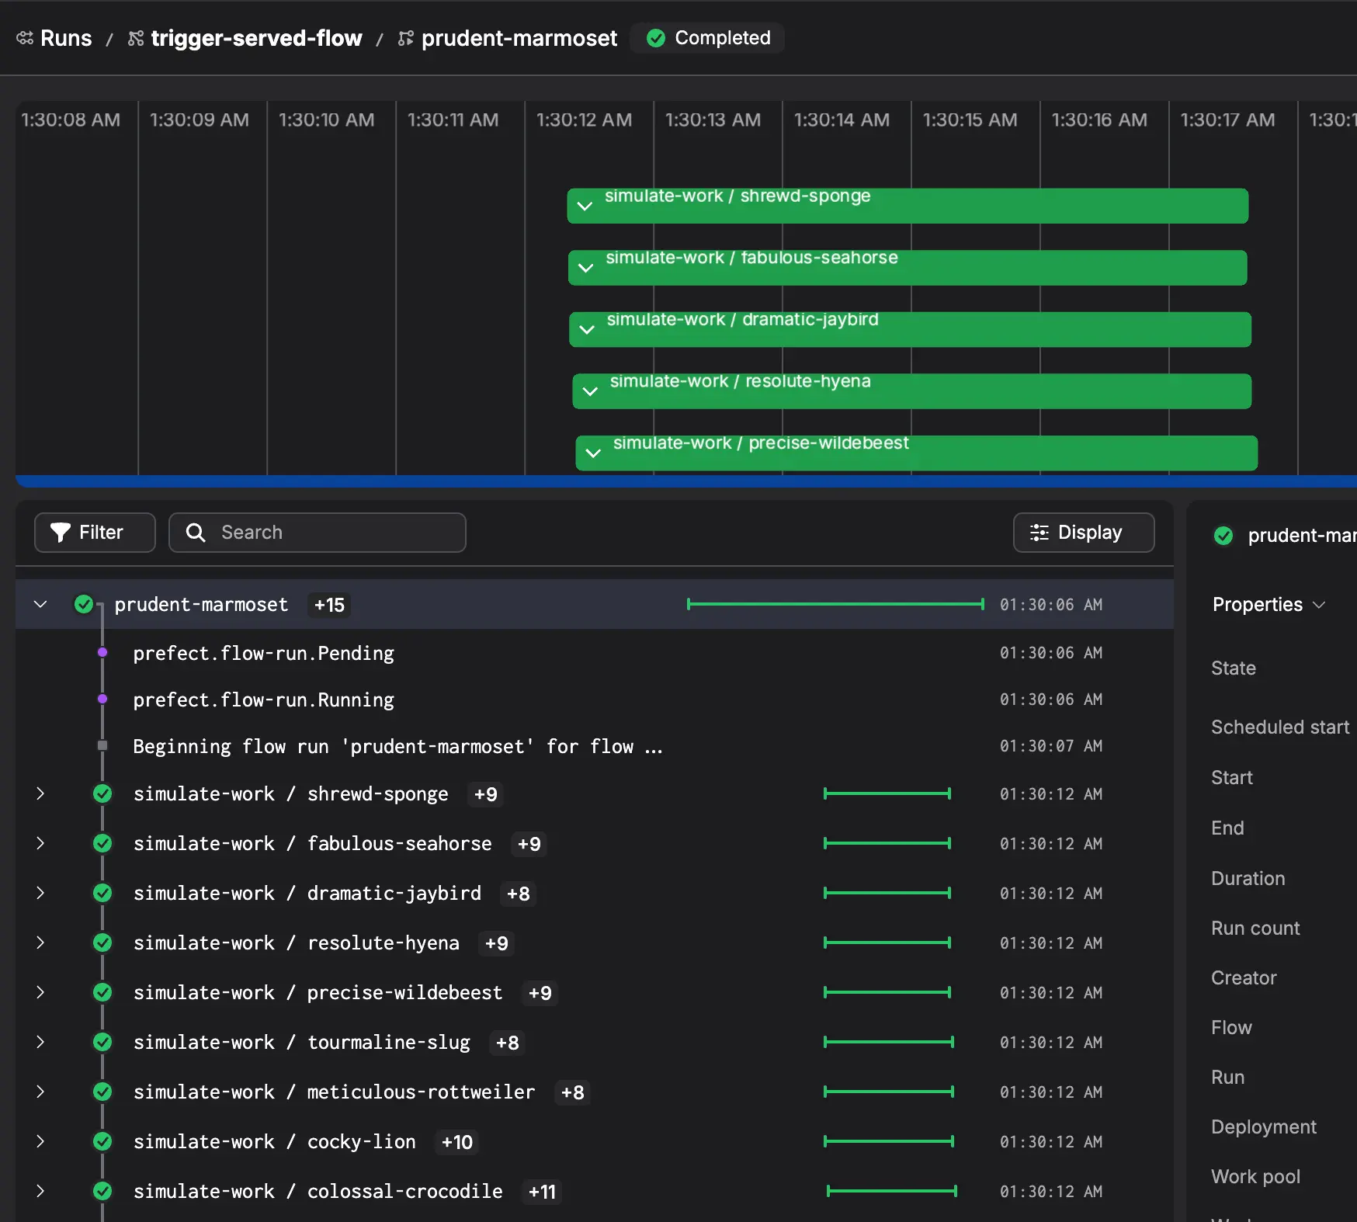The image size is (1357, 1222).
Task: Click the search magnifying glass icon
Action: click(196, 532)
